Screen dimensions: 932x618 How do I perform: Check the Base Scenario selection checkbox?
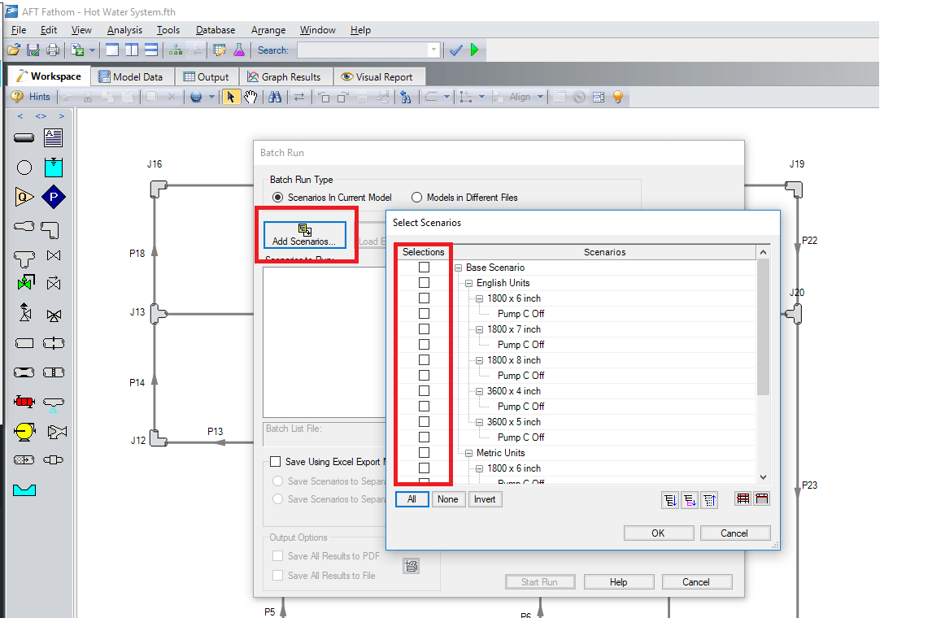coord(424,268)
